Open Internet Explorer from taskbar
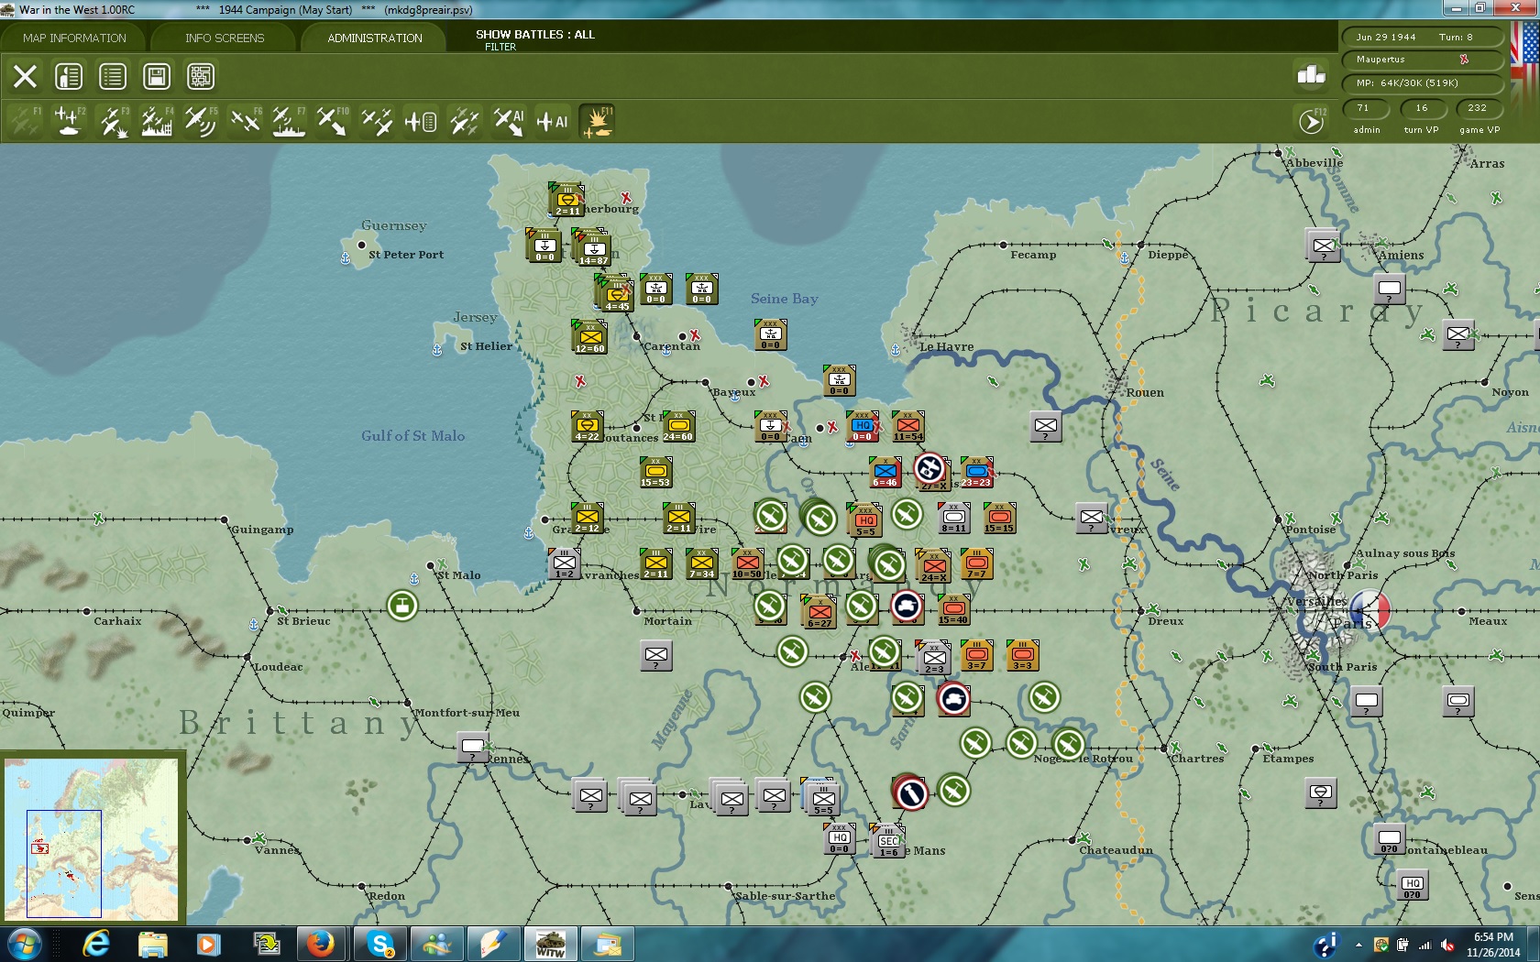The height and width of the screenshot is (962, 1540). [x=95, y=944]
